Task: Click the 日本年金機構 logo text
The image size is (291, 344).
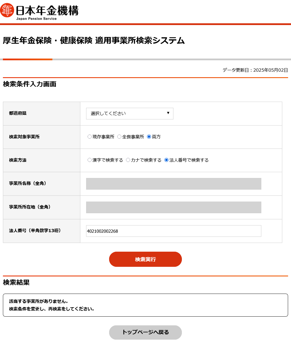Action: click(47, 11)
